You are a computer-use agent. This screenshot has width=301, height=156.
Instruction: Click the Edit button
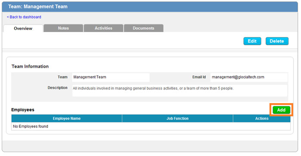coord(252,41)
